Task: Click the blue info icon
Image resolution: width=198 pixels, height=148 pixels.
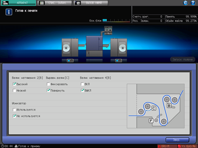Action: (x=9, y=12)
